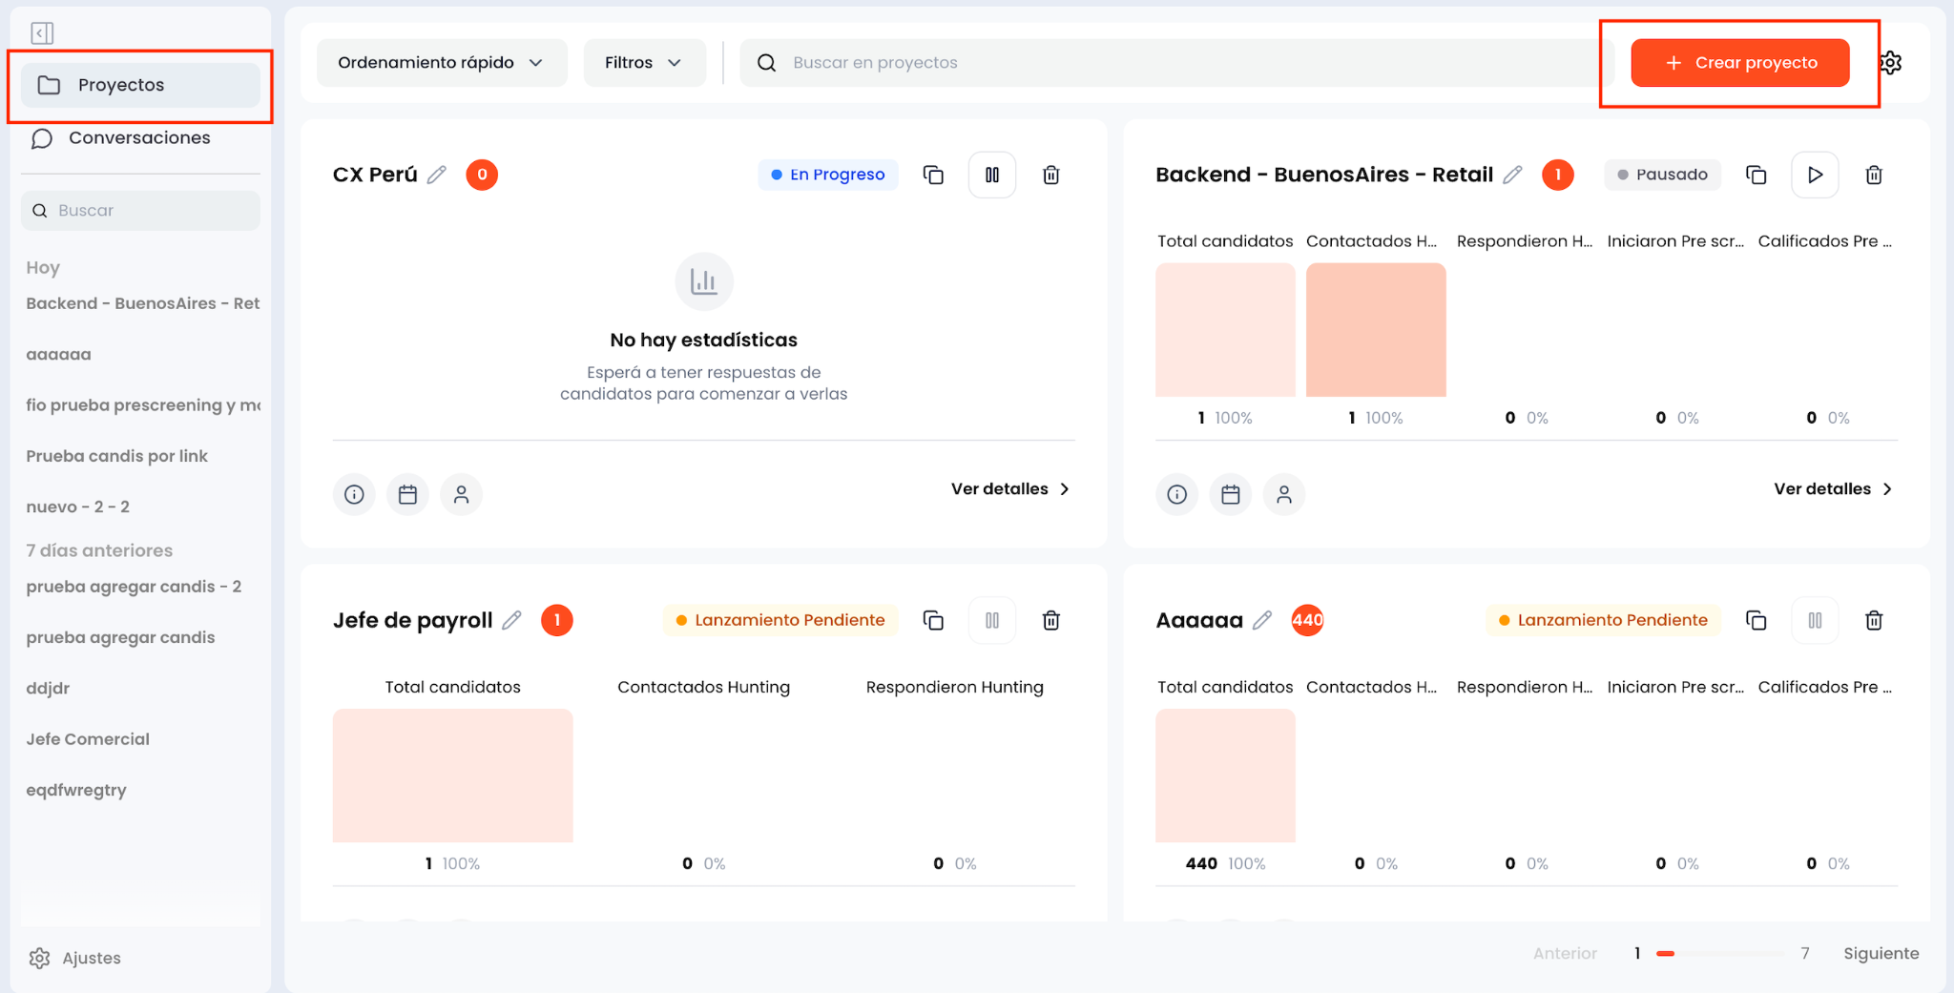Click Lanzamiento Pendiente badge on Aaaaaa

coord(1603,620)
